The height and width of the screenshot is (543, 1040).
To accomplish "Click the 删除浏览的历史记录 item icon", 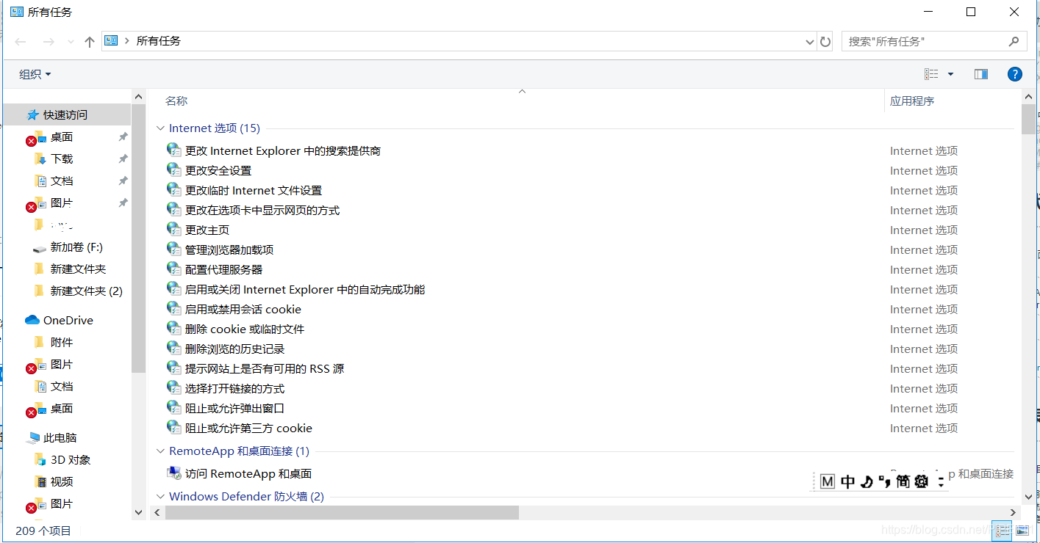I will point(174,348).
